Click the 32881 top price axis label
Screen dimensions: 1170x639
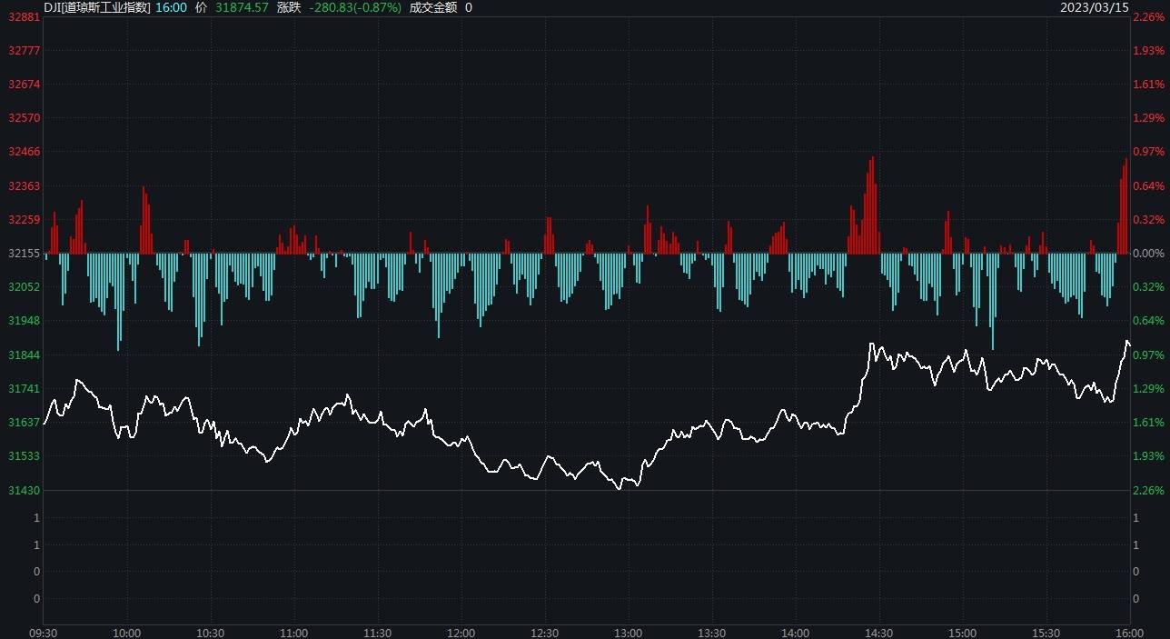point(24,17)
